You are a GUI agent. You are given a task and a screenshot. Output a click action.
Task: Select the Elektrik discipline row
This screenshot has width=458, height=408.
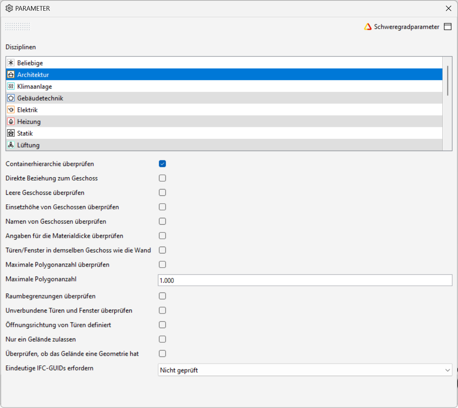[x=224, y=110]
